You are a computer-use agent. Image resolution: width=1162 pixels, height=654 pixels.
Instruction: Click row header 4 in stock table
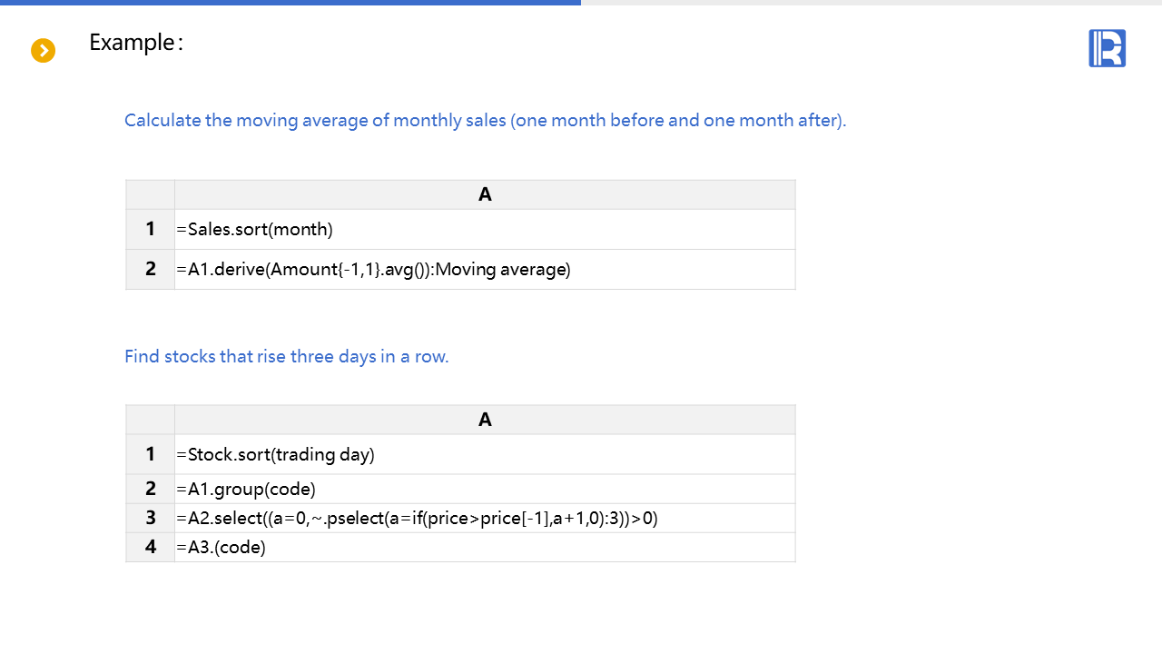150,548
